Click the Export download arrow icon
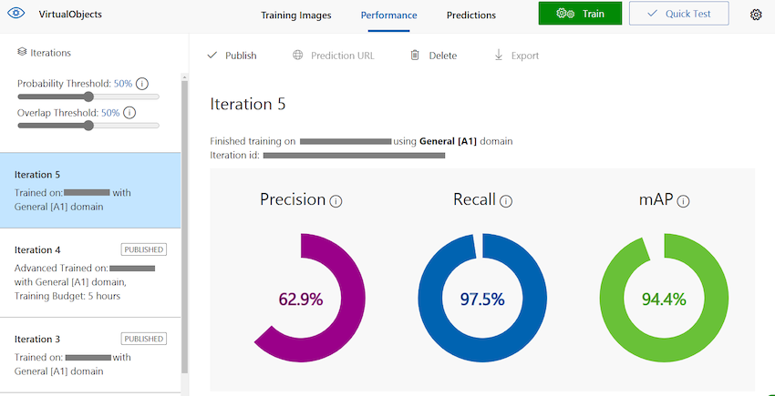775x396 pixels. click(498, 56)
